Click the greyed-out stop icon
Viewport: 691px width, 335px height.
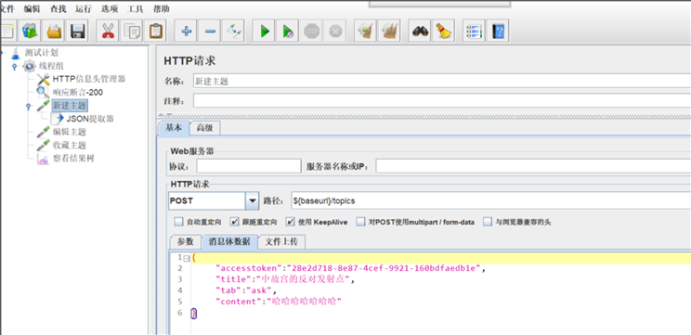coord(312,31)
